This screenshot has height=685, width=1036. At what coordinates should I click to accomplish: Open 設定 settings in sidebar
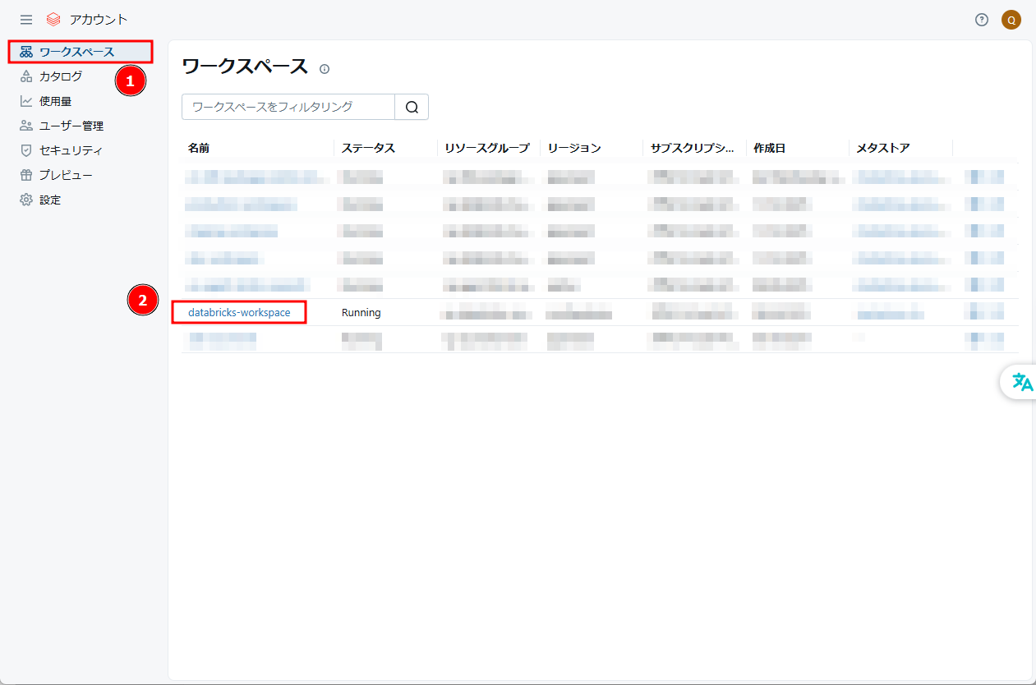pos(50,200)
